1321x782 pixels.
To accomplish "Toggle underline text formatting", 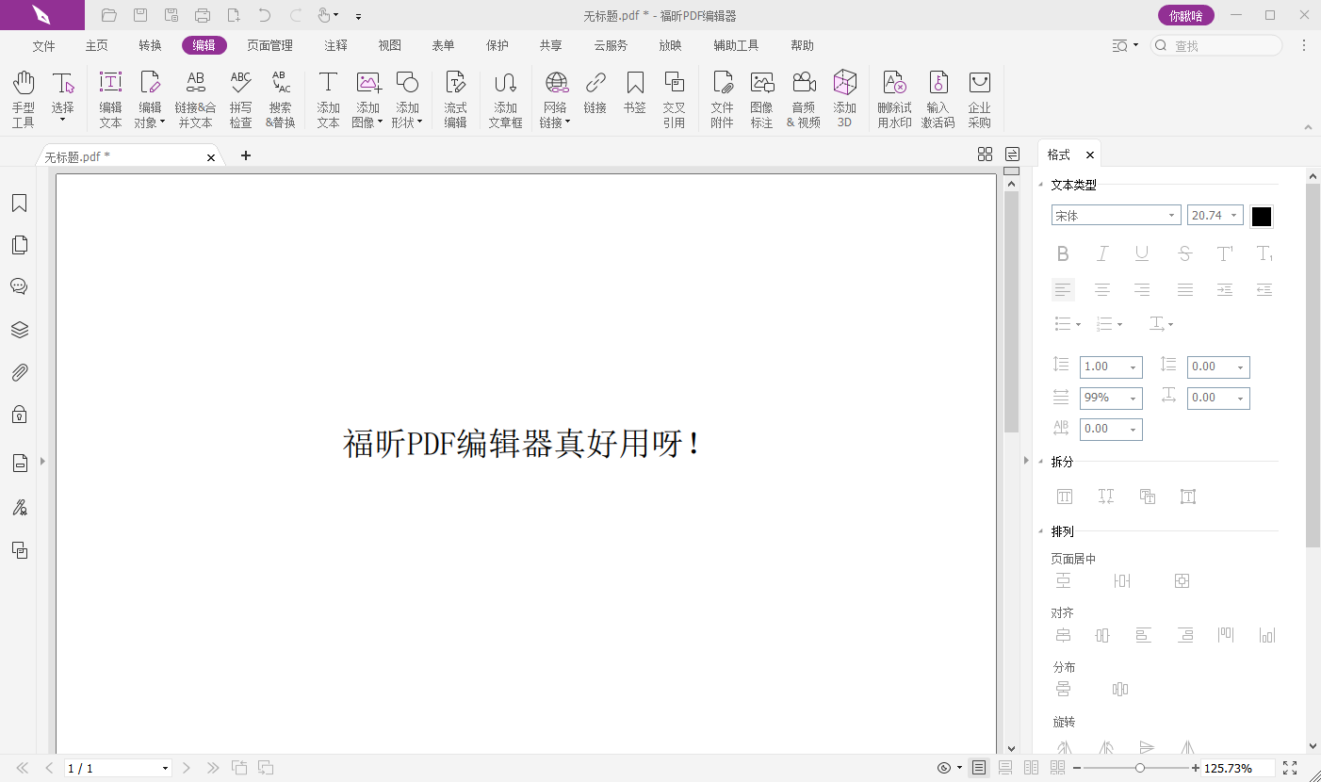I will click(1142, 253).
